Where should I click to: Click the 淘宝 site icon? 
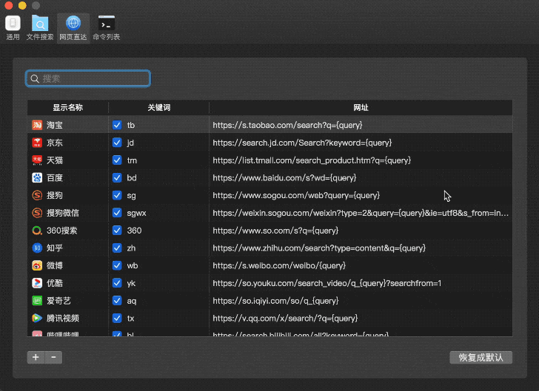coord(37,125)
